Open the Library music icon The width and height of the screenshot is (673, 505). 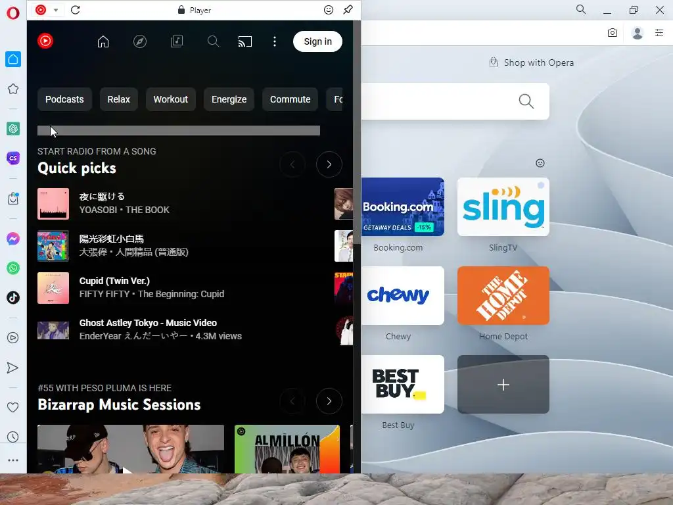[x=177, y=41]
